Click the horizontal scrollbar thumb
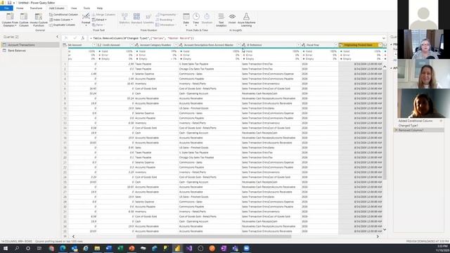 [x=214, y=236]
